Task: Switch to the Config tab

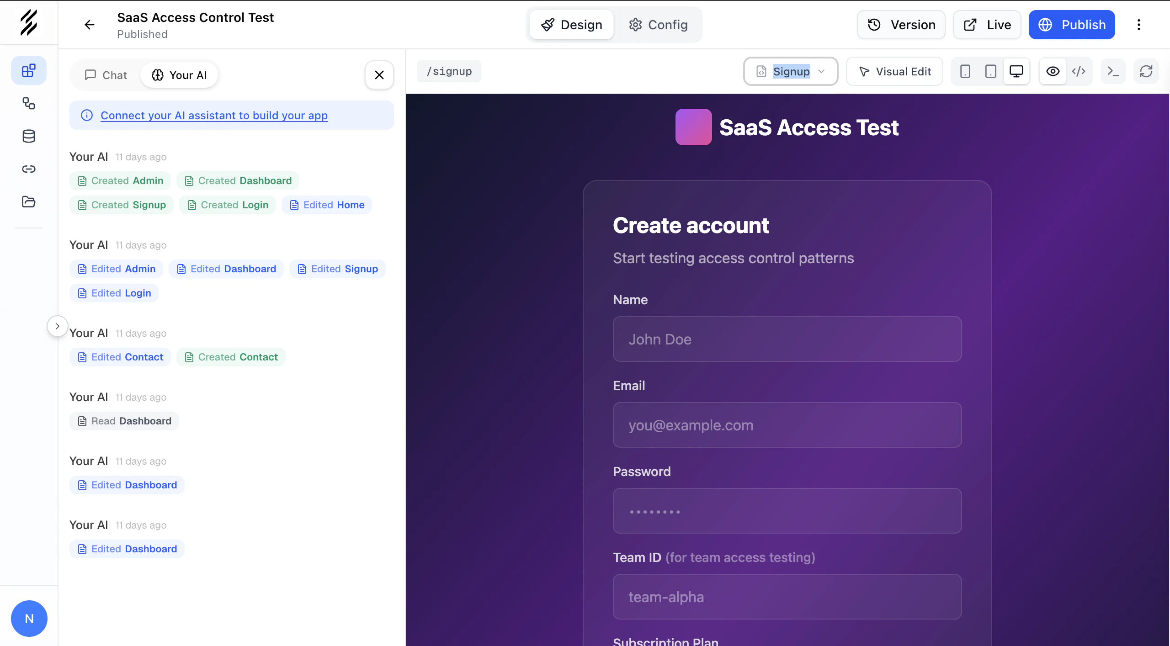Action: [658, 25]
